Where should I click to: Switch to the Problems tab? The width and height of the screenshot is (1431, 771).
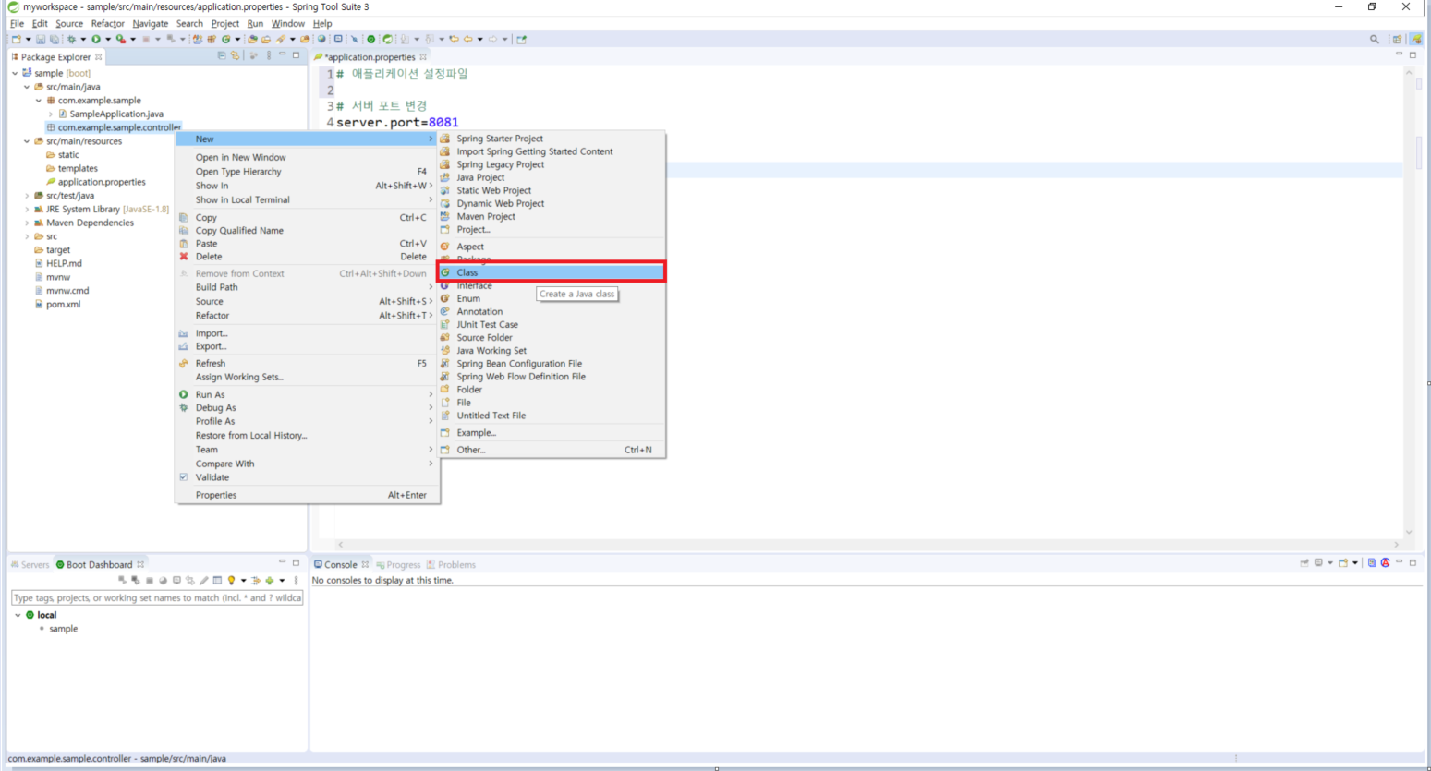coord(451,564)
